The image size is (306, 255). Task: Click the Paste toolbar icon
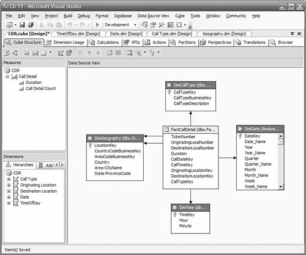tap(59, 25)
